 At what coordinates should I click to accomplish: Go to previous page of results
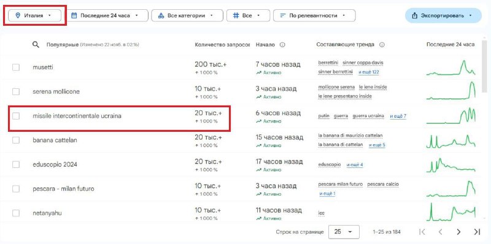[440, 232]
